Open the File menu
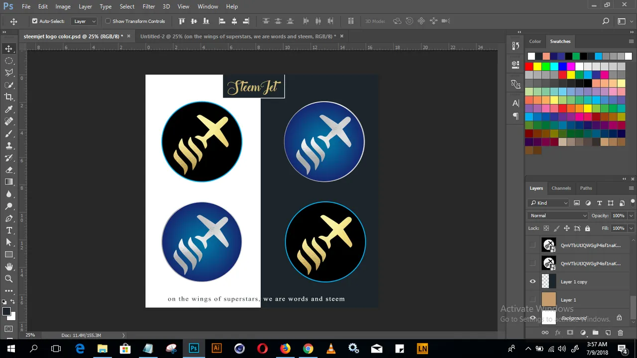Screen dimensions: 637x358 tap(26, 6)
